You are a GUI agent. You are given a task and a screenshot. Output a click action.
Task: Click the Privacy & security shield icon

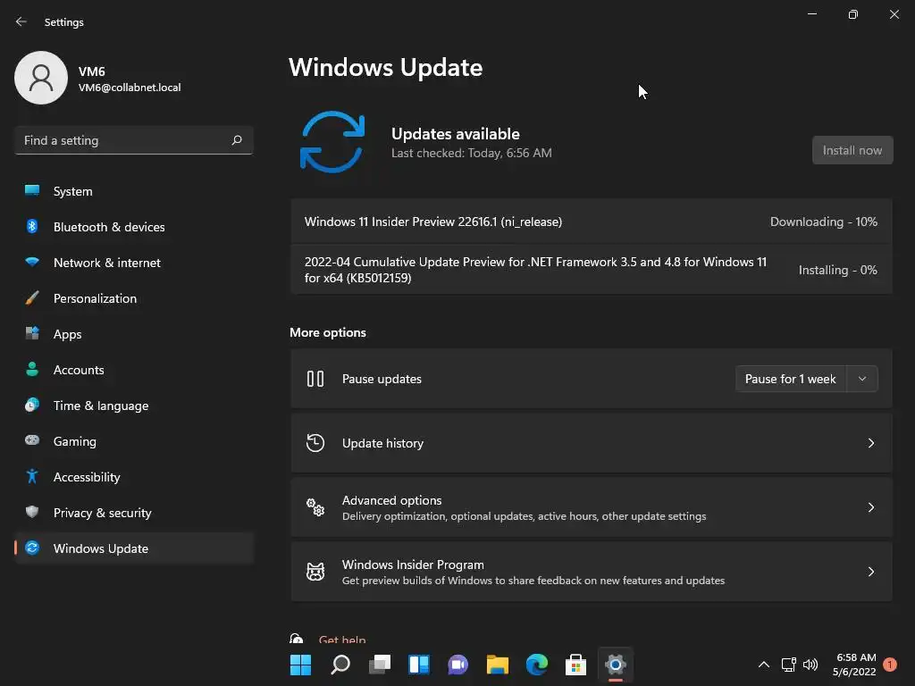click(32, 512)
